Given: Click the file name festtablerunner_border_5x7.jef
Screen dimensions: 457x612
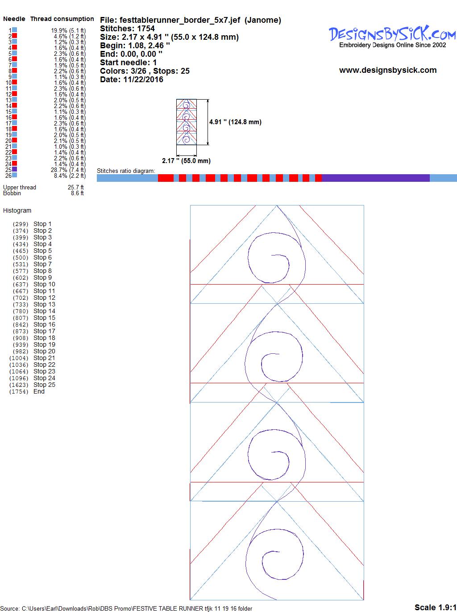Looking at the screenshot, I should [180, 20].
